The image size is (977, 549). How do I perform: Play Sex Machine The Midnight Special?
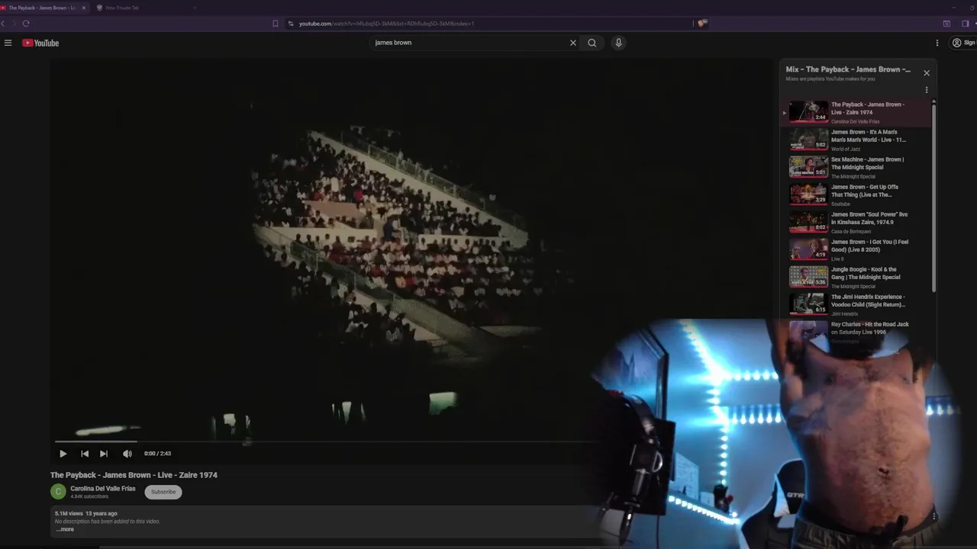pos(857,167)
